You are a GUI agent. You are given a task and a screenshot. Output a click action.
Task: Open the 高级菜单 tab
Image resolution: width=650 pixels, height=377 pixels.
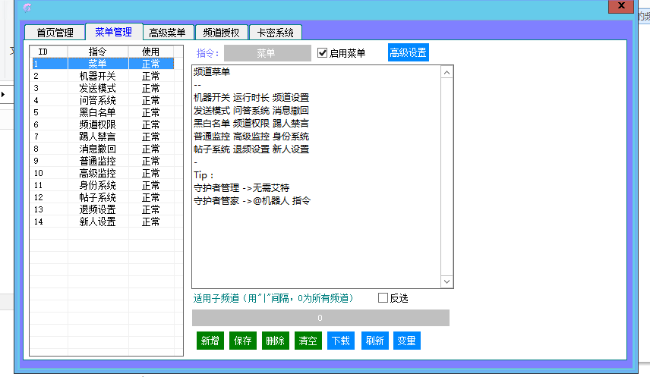pos(167,33)
